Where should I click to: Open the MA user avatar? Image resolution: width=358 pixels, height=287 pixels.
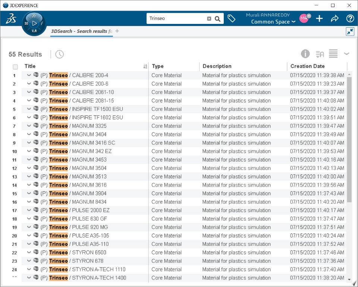[304, 18]
